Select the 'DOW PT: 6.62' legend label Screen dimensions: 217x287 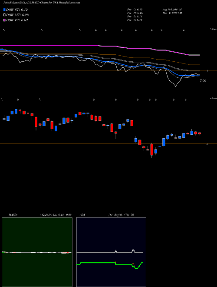[x=17, y=20]
